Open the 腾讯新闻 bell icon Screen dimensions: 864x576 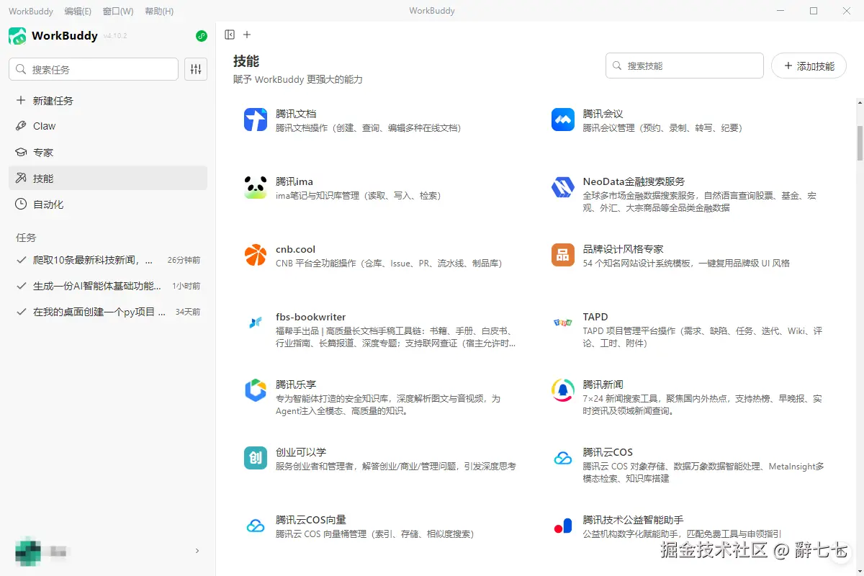[x=563, y=390]
